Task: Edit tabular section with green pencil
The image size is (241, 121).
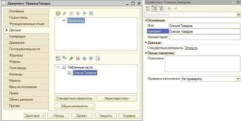Action: click(71, 58)
